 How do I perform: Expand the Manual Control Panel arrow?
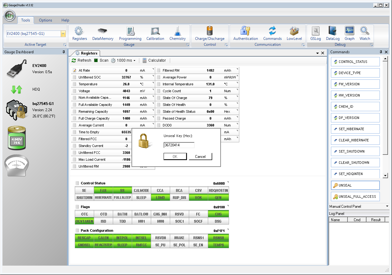tap(387, 206)
